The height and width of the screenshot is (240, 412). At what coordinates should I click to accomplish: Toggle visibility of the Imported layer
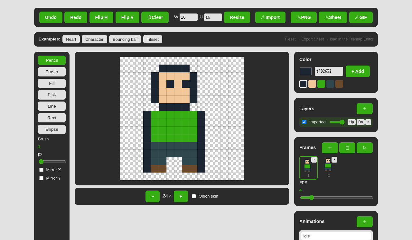304,122
